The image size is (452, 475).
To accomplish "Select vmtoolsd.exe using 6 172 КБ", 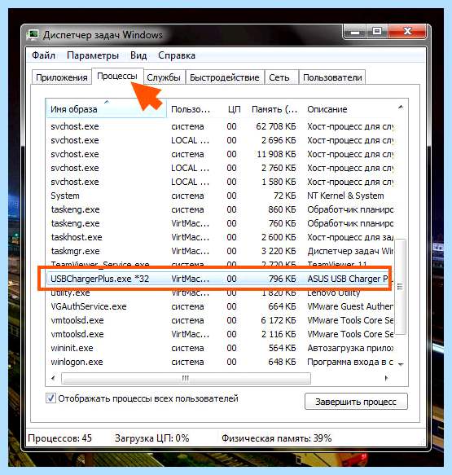I will [220, 320].
